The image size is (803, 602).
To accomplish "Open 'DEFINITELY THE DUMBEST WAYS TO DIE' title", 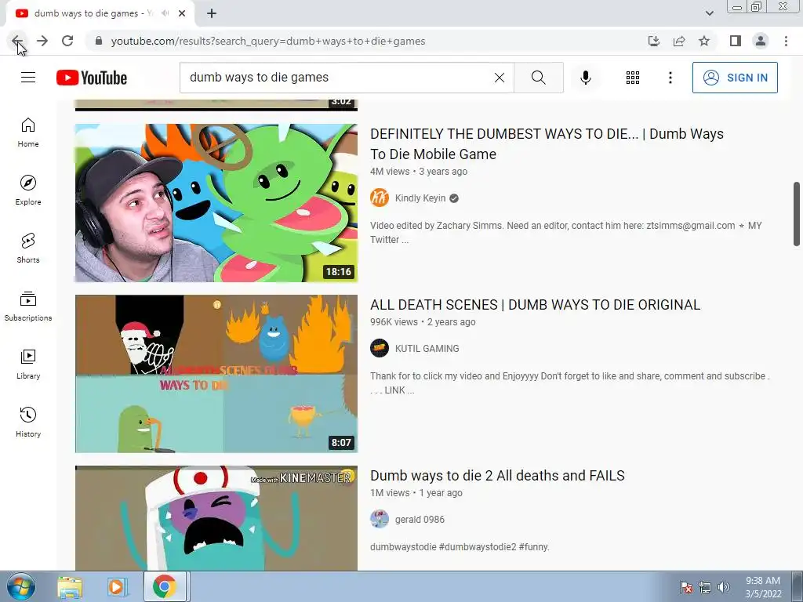I will coord(547,144).
